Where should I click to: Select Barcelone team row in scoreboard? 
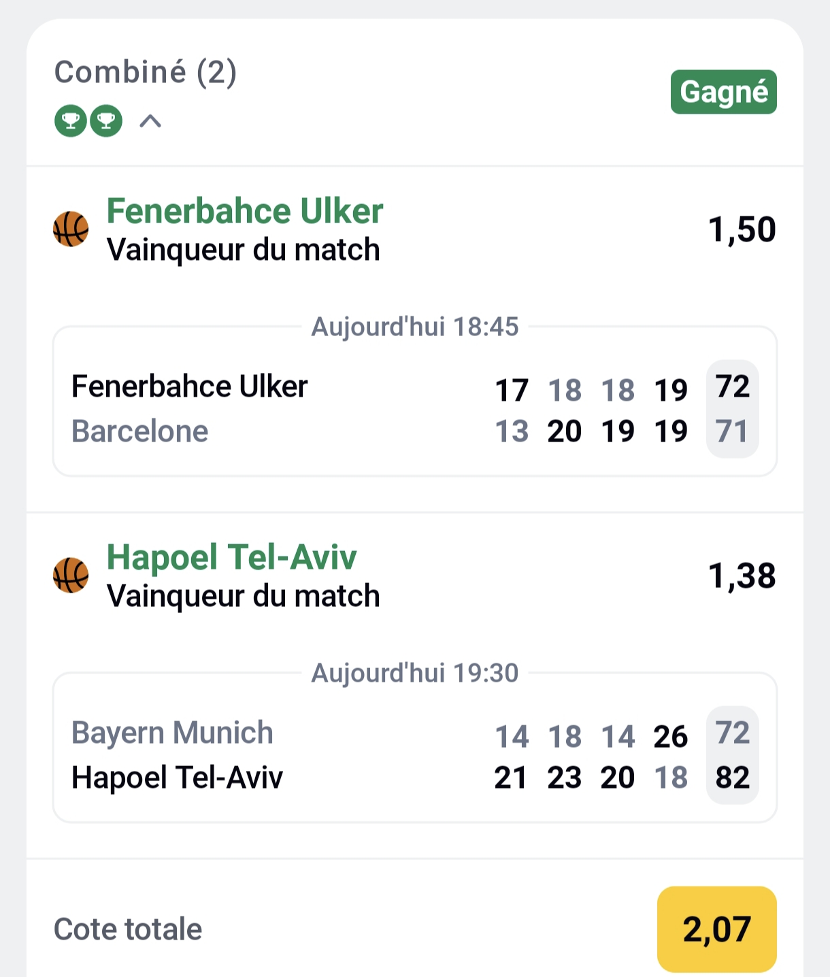click(x=140, y=431)
